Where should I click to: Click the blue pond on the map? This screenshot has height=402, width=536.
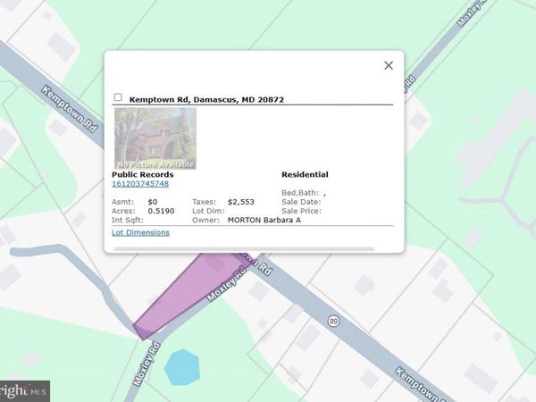tap(182, 367)
